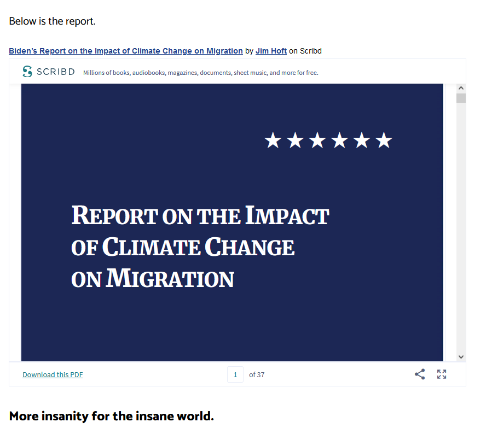
Task: Click the Download this PDF link
Action: [53, 375]
